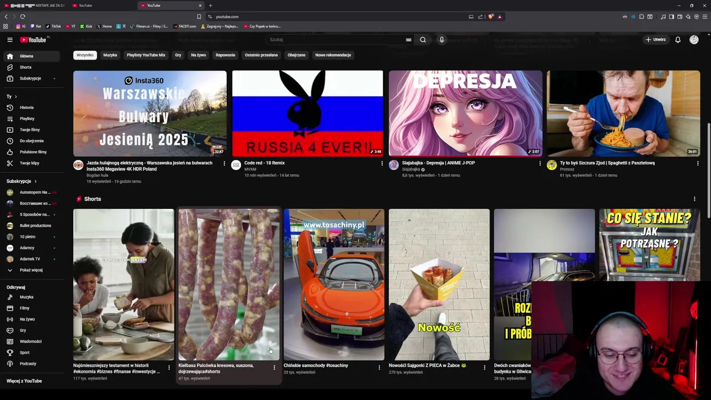Select the Obejrzane filter chip
Image resolution: width=711 pixels, height=400 pixels.
(297, 55)
